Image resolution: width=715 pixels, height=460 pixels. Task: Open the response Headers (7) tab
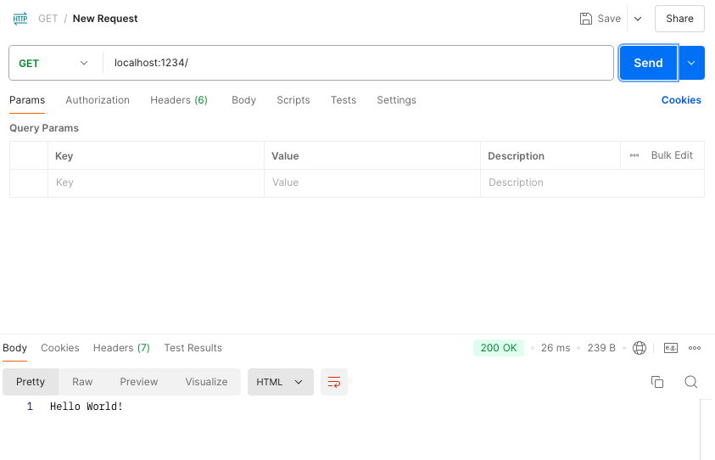click(121, 348)
